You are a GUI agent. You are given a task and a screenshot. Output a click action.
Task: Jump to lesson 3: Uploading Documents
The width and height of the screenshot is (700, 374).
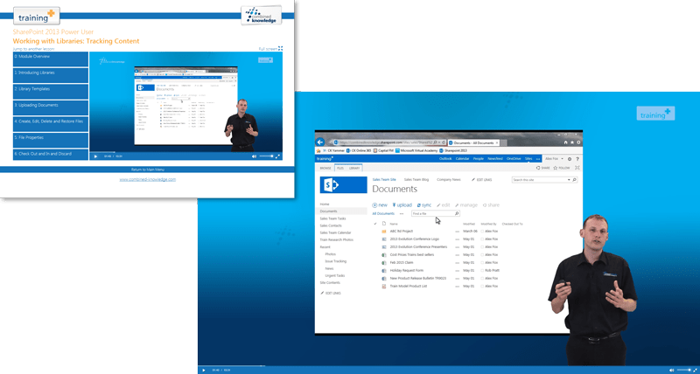(x=51, y=107)
